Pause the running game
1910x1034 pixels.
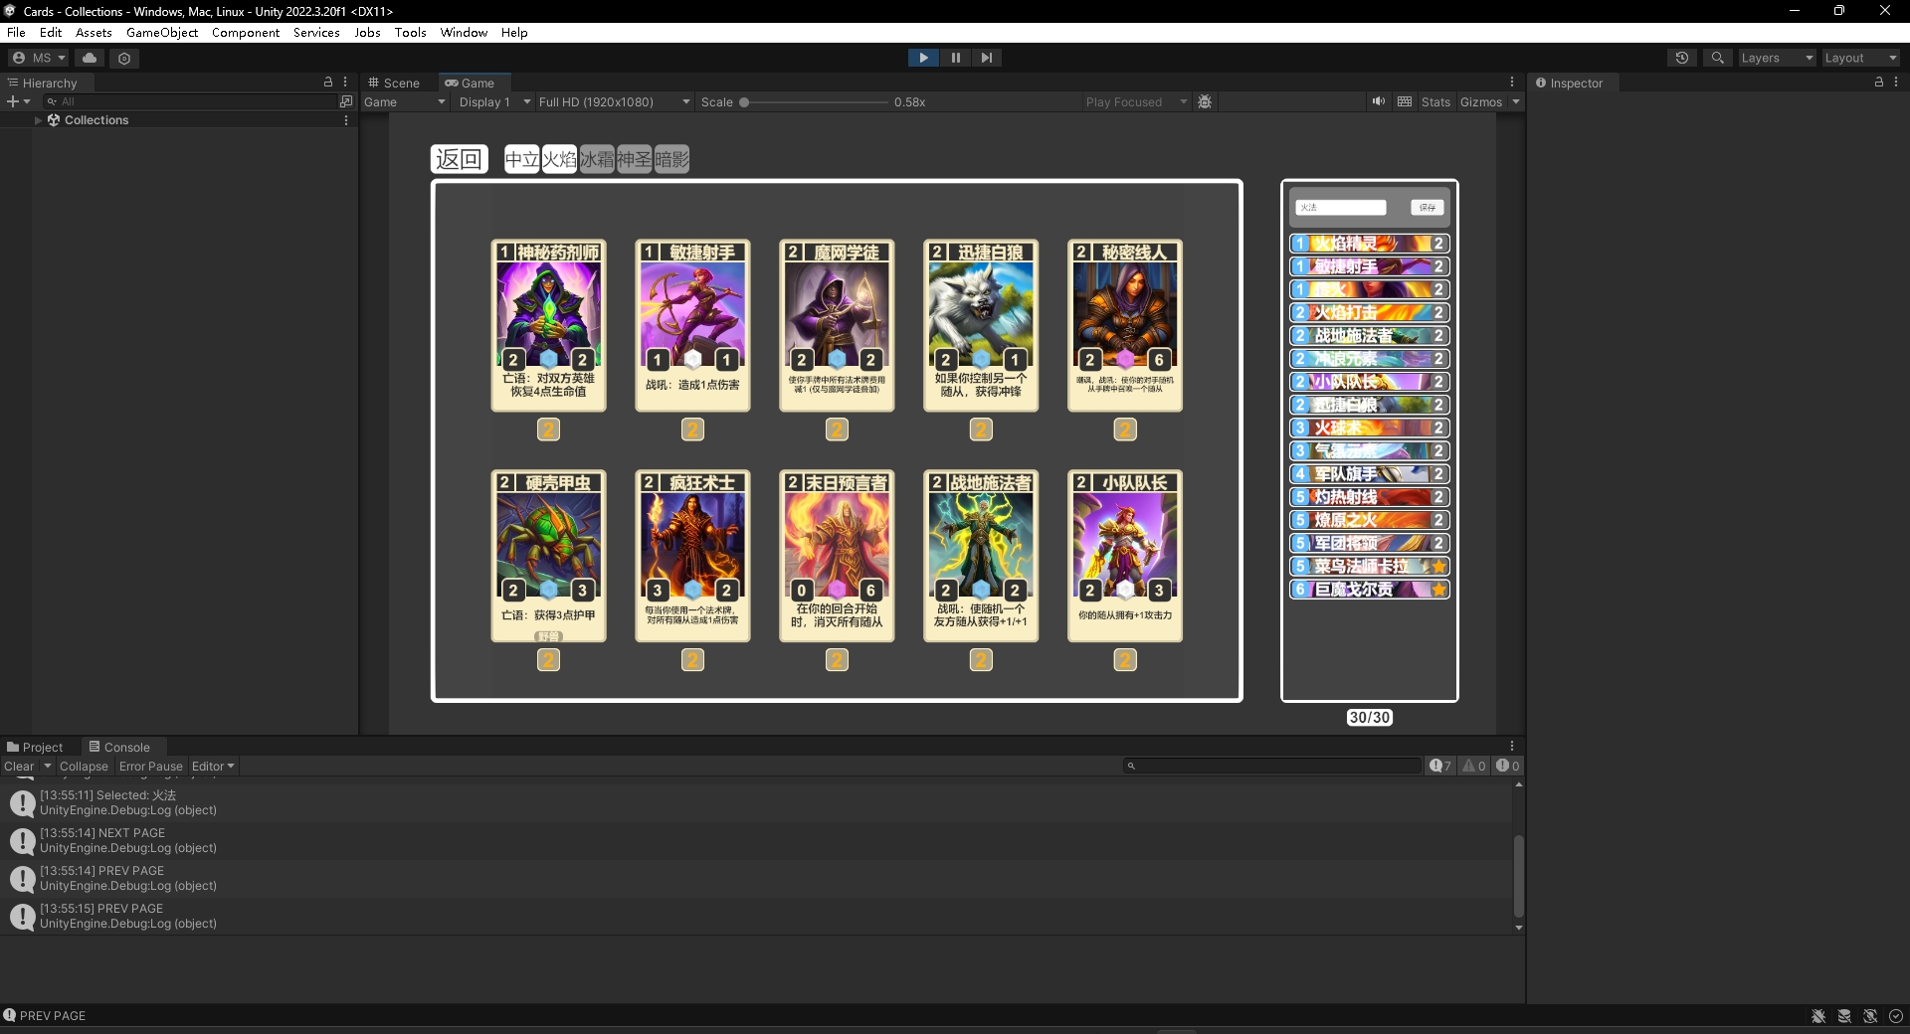pos(954,58)
